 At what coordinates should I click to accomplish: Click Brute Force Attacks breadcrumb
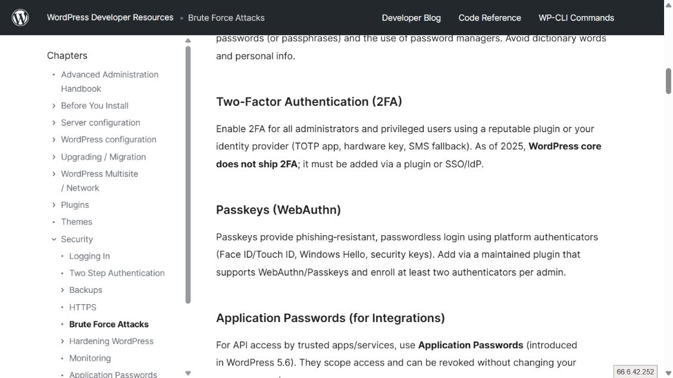(x=226, y=18)
